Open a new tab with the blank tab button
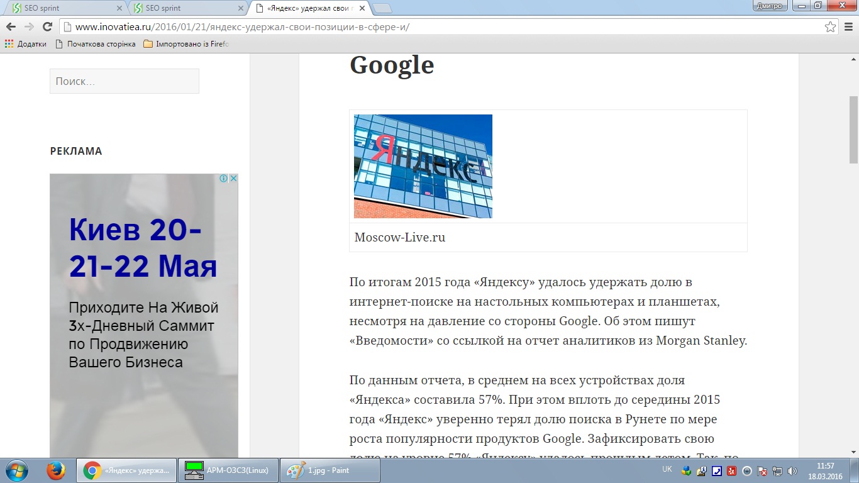The height and width of the screenshot is (483, 859). coord(382,8)
